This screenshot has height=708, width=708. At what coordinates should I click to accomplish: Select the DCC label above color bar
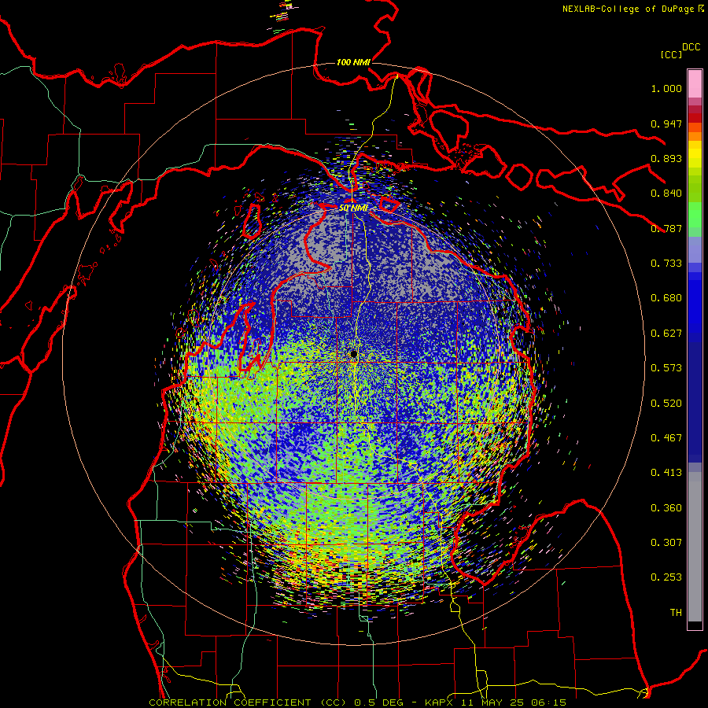(x=691, y=47)
